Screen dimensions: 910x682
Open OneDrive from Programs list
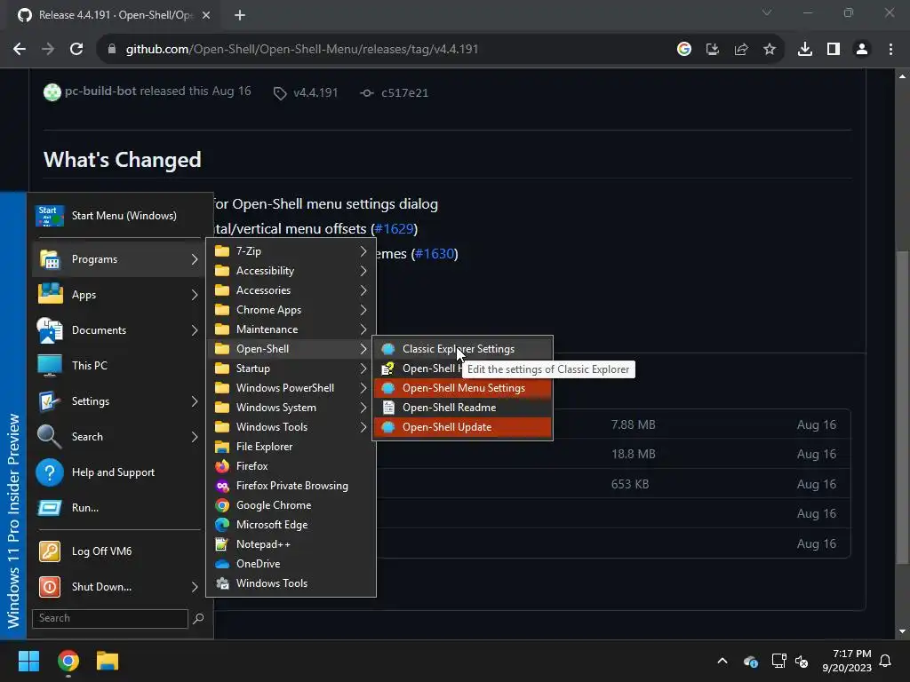(291, 564)
